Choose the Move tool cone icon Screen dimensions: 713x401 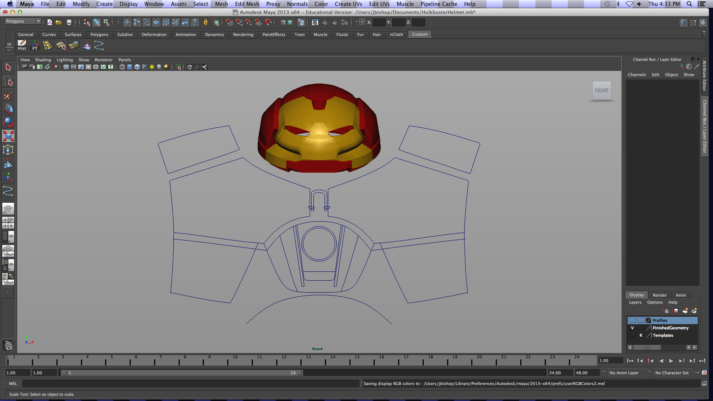pyautogui.click(x=8, y=108)
